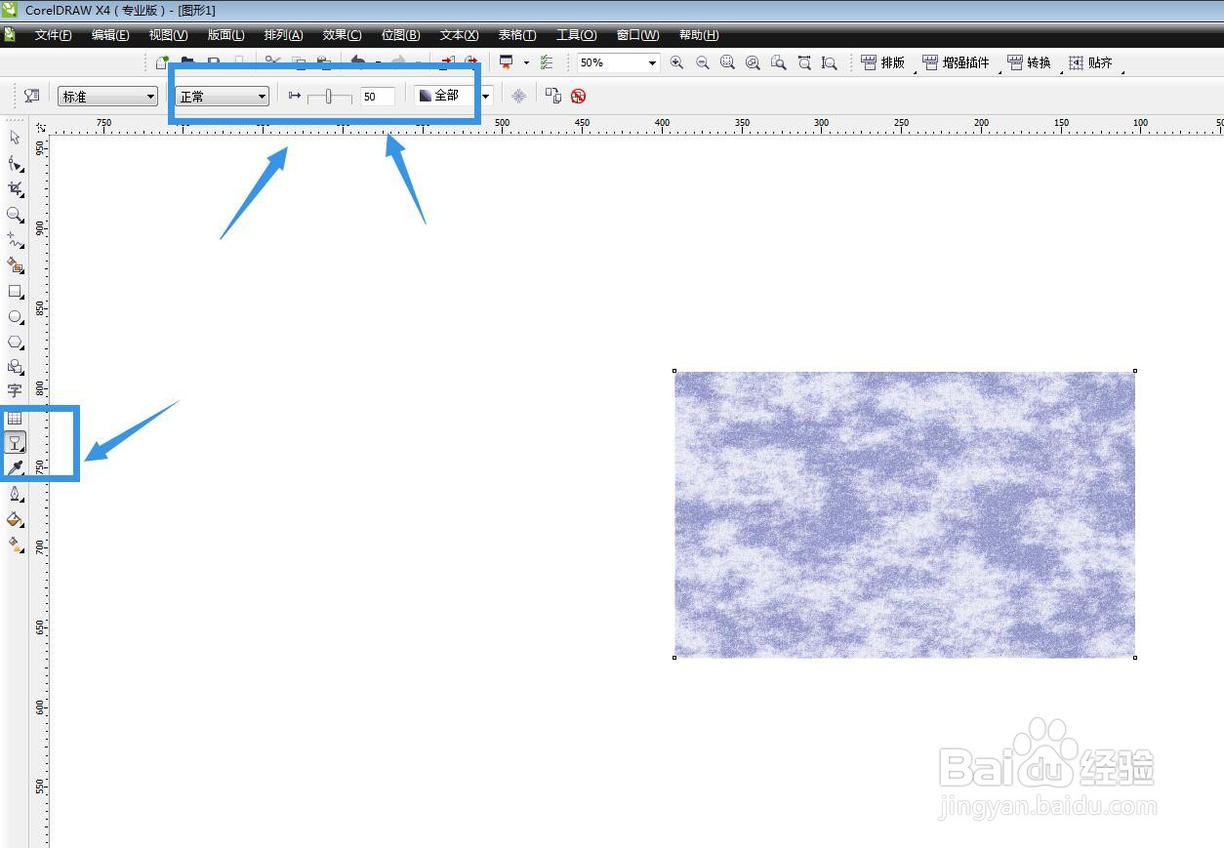
Task: Click the Edit Transparency icon
Action: 31,96
